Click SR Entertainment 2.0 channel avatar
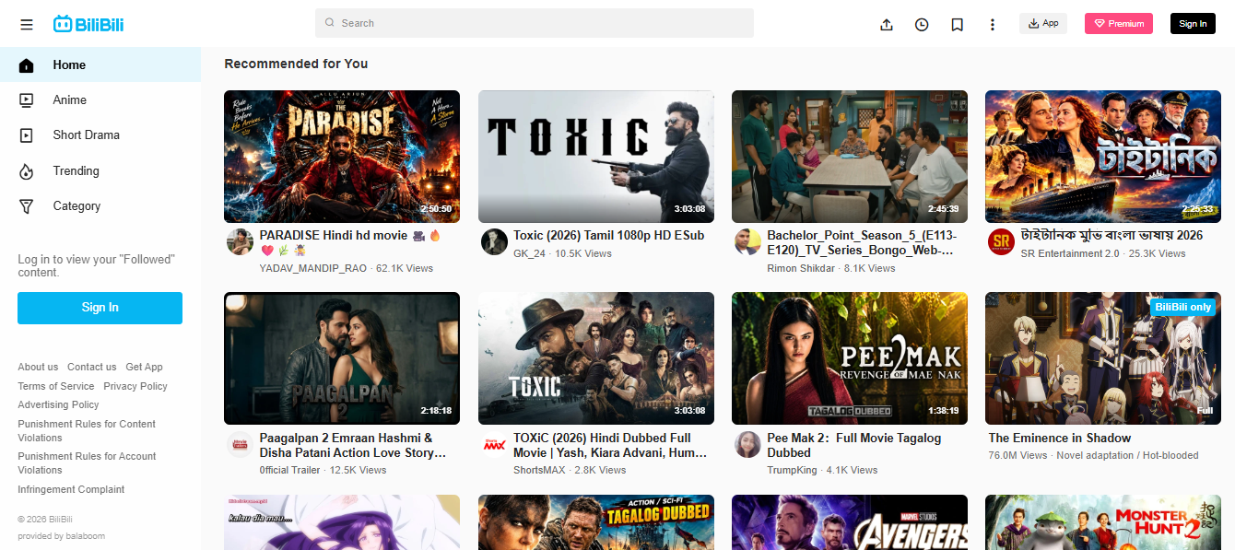The height and width of the screenshot is (550, 1235). (1001, 242)
